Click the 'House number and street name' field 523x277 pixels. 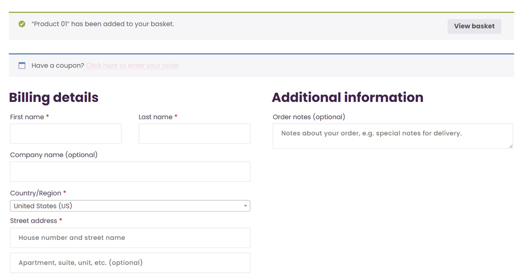(x=130, y=238)
